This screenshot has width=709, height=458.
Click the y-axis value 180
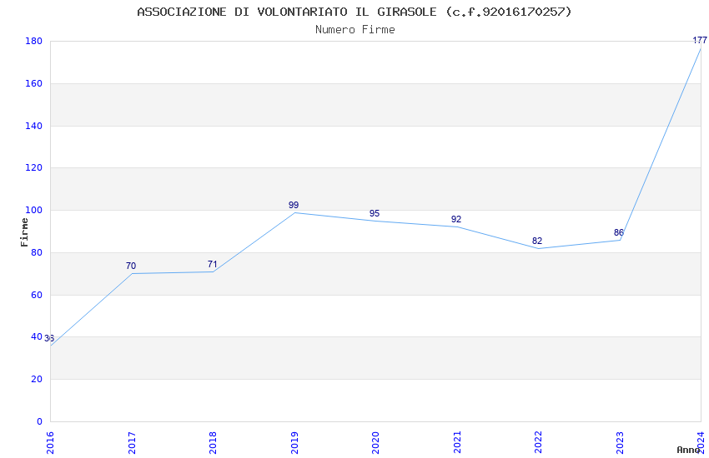click(x=34, y=41)
